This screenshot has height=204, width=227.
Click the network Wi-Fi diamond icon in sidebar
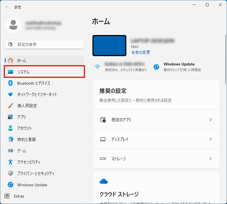point(10,94)
